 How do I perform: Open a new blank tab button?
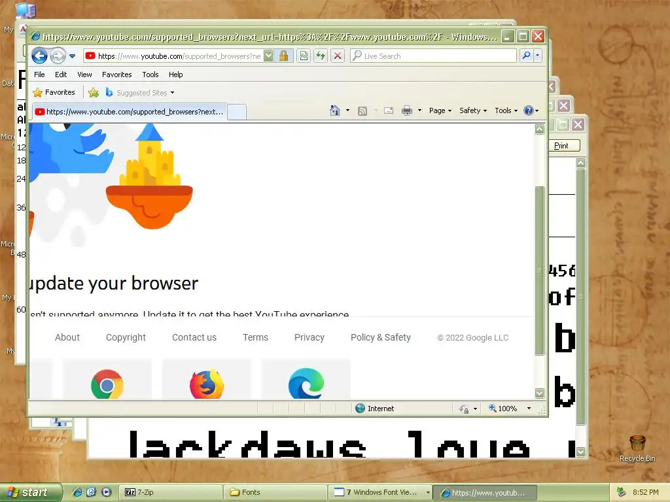237,112
